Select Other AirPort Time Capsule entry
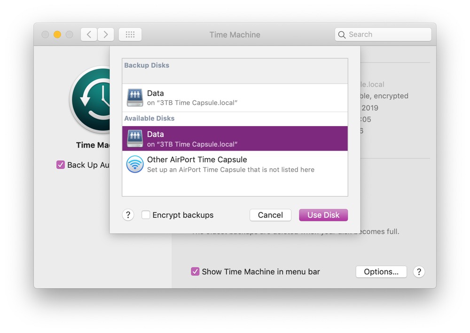This screenshot has width=470, height=333. [x=235, y=164]
